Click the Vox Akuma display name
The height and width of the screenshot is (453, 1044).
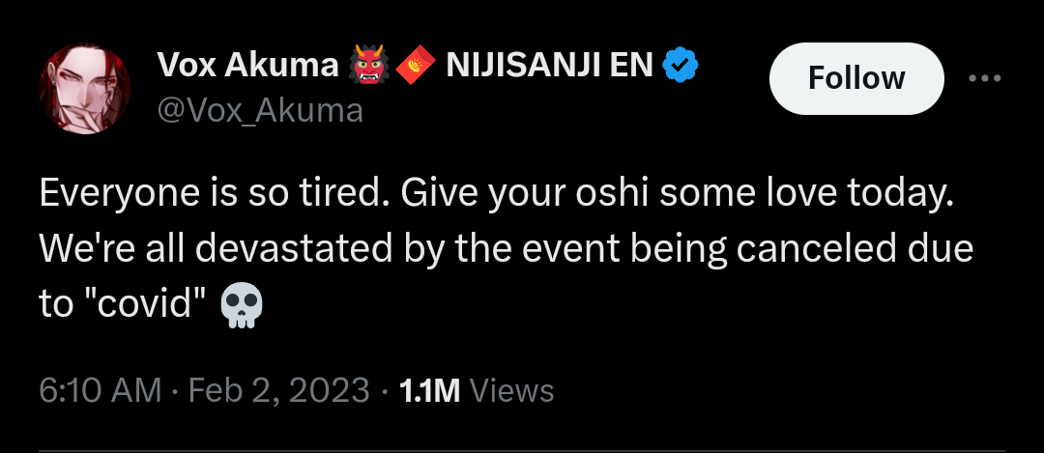(246, 67)
